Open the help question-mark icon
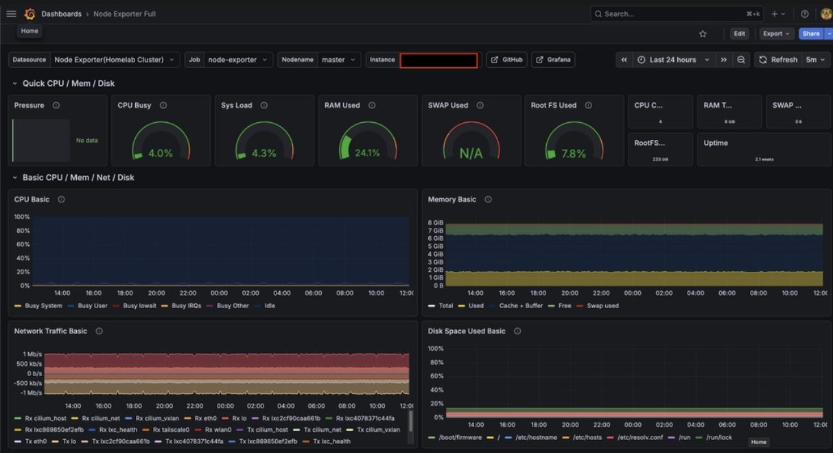 pos(805,14)
